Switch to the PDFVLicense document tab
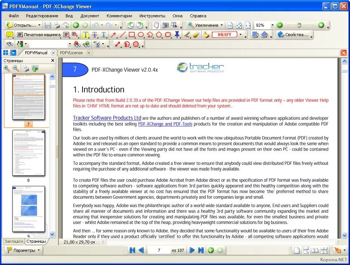Viewport: 350px width, 265px height. pos(71,53)
